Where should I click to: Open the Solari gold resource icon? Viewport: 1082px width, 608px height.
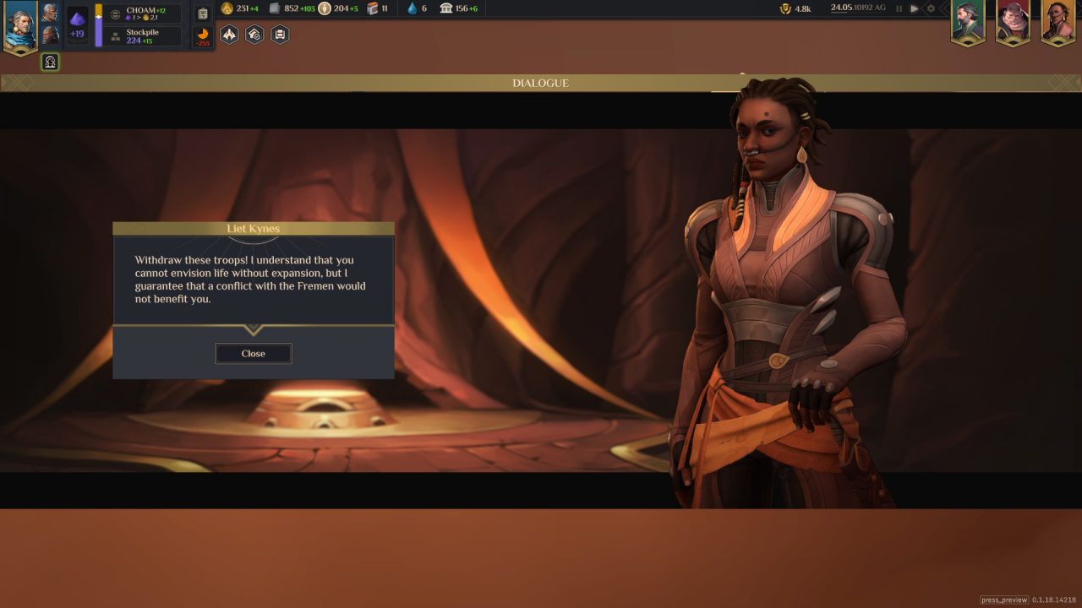pos(227,8)
